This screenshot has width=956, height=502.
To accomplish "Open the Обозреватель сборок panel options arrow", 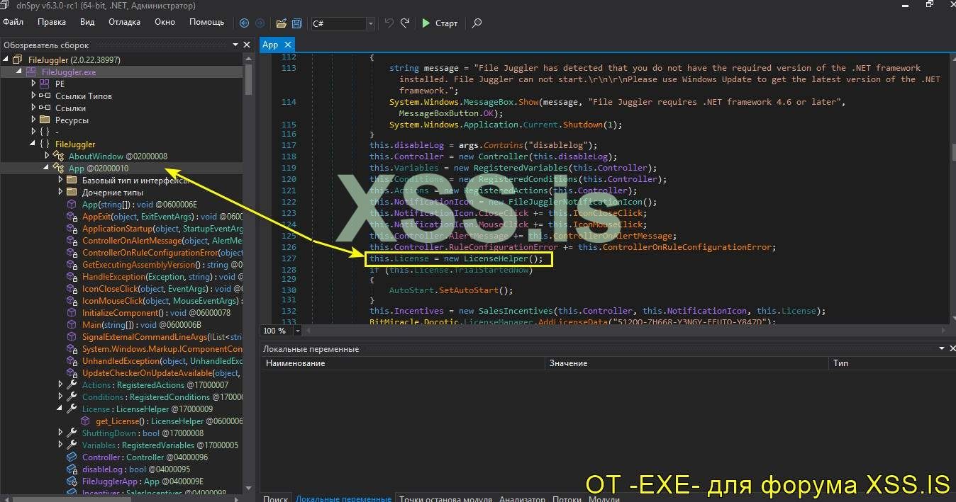I will click(x=236, y=45).
